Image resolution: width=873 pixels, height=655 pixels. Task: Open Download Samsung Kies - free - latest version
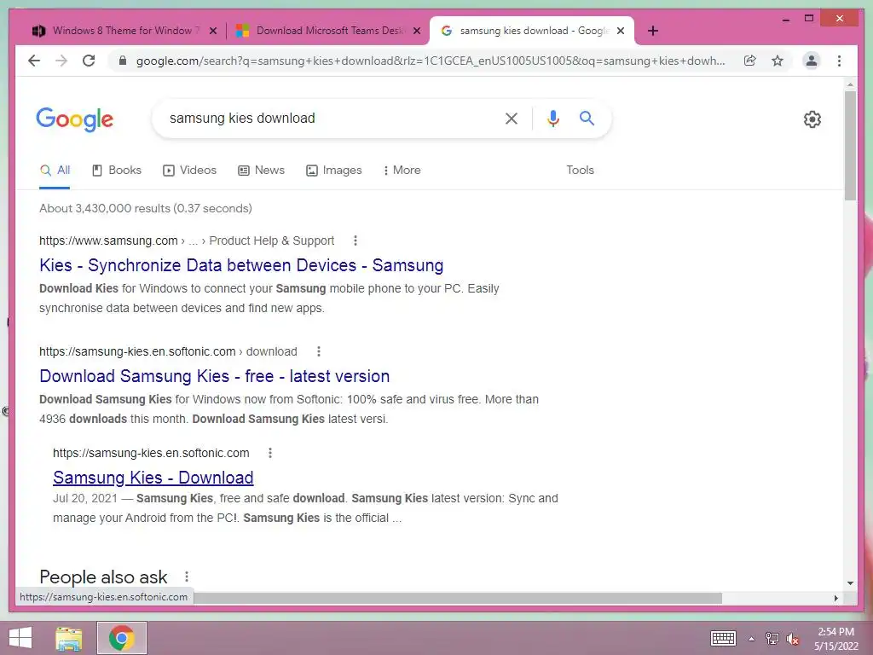(214, 376)
